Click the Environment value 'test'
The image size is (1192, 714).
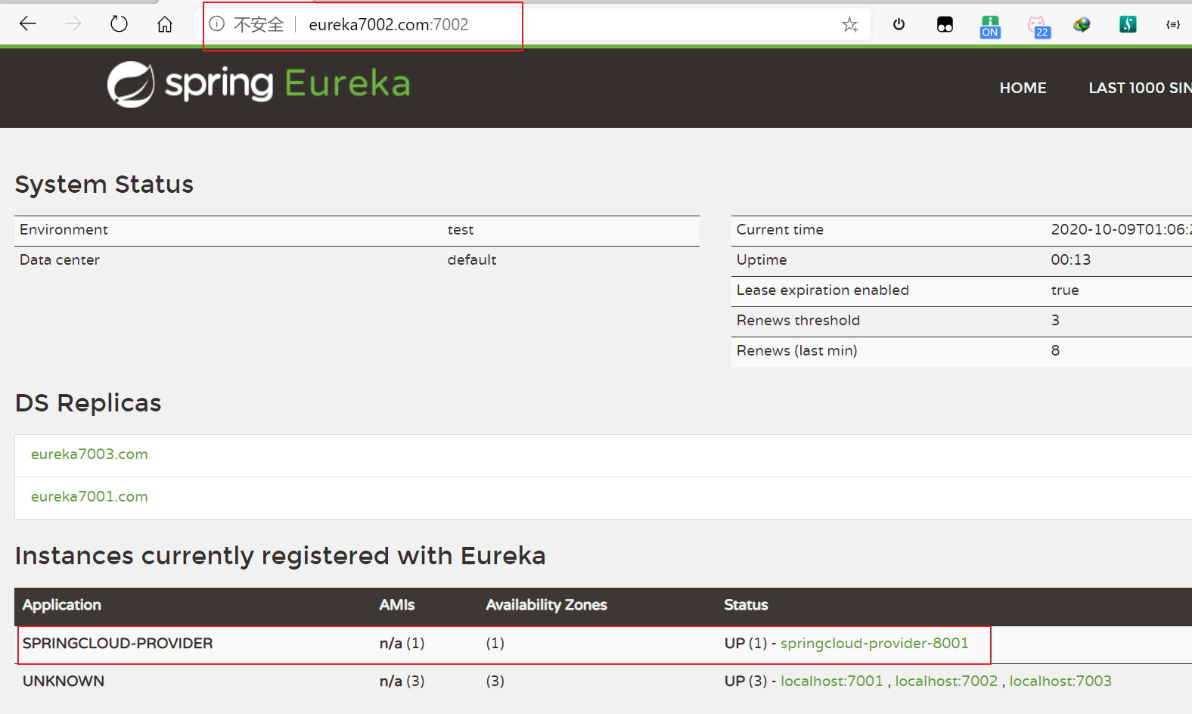point(461,230)
